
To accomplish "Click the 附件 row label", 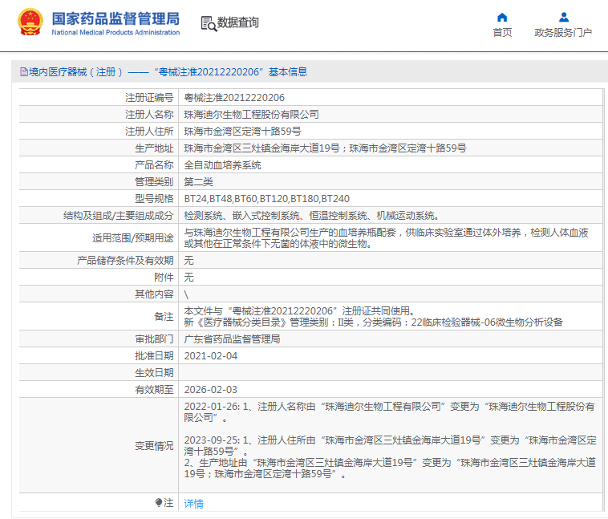I will point(164,278).
